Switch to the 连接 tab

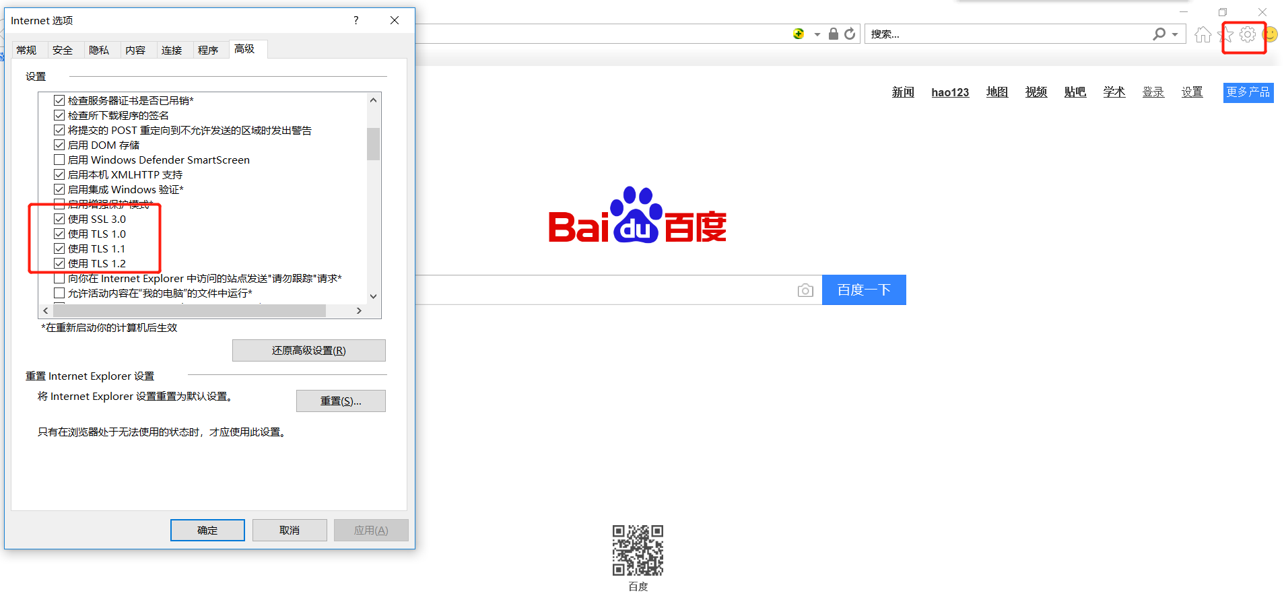pyautogui.click(x=172, y=50)
